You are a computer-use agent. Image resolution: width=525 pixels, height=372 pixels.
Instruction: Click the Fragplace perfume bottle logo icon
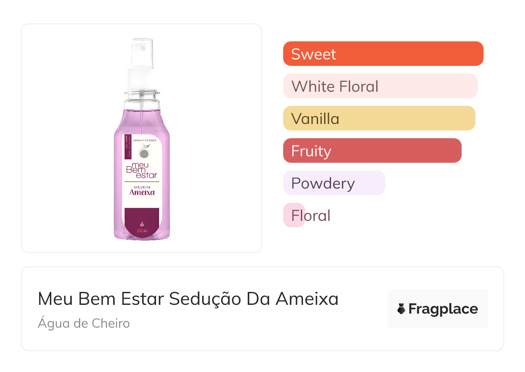pyautogui.click(x=401, y=309)
